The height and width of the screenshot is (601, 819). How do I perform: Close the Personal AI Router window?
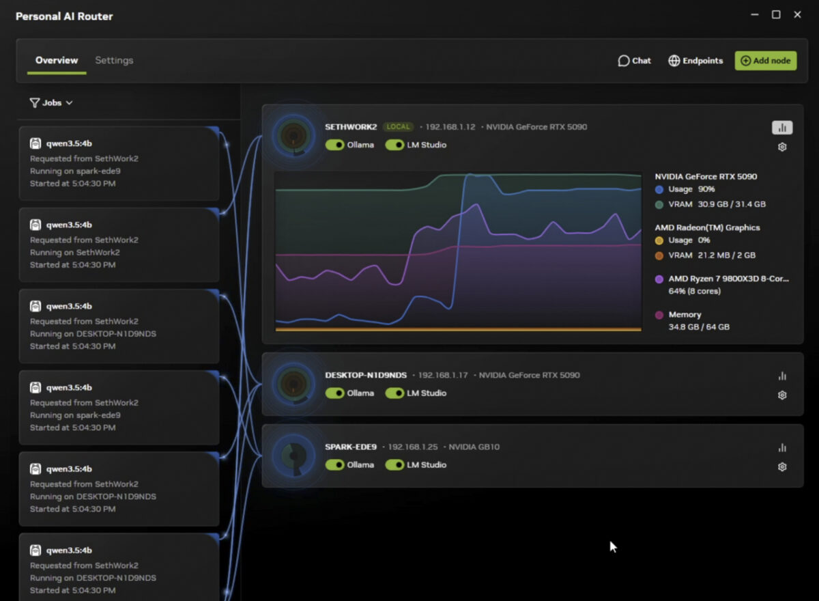tap(797, 14)
